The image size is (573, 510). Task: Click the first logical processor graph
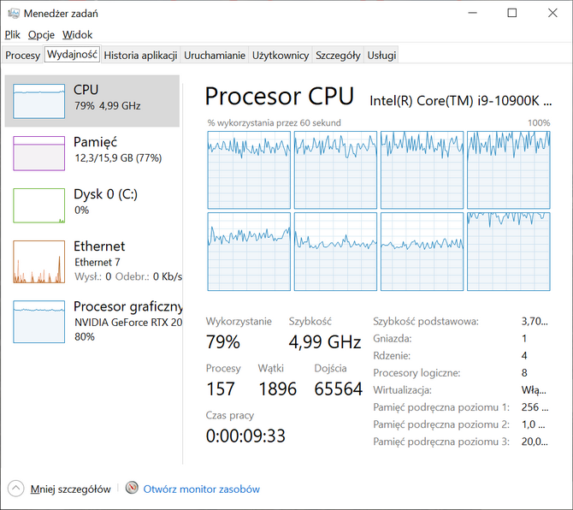[x=249, y=170]
